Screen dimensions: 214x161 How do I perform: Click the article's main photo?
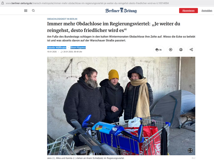coord(121,106)
